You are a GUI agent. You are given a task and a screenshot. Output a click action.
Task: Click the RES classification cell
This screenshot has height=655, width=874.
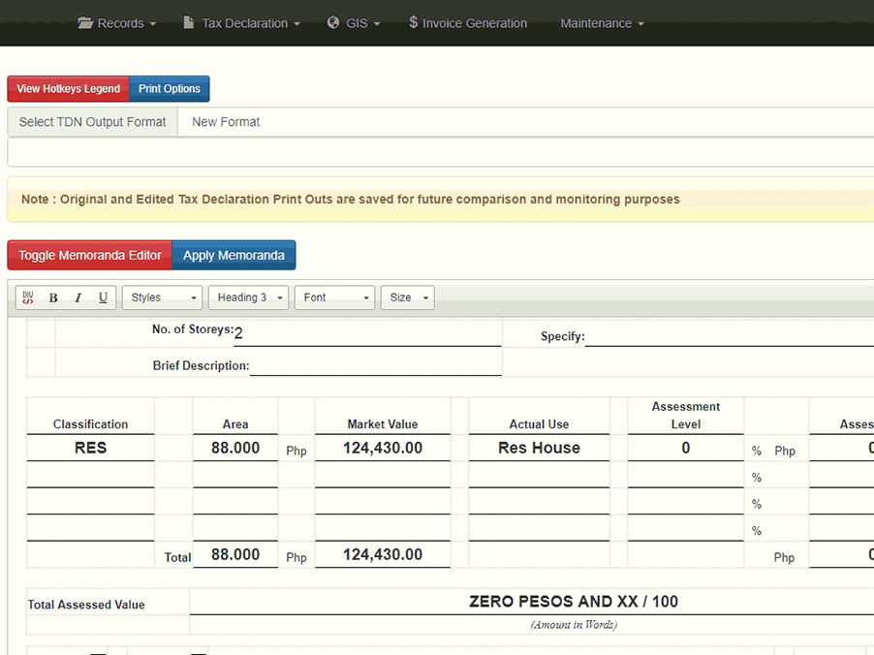click(90, 448)
